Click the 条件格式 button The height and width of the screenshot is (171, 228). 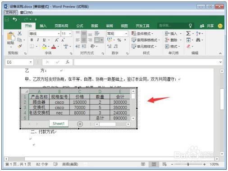[142, 34]
